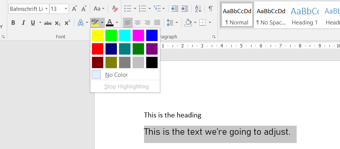Viewport: 340px width, 149px height.
Task: Toggle Italic formatting
Action: point(23,23)
